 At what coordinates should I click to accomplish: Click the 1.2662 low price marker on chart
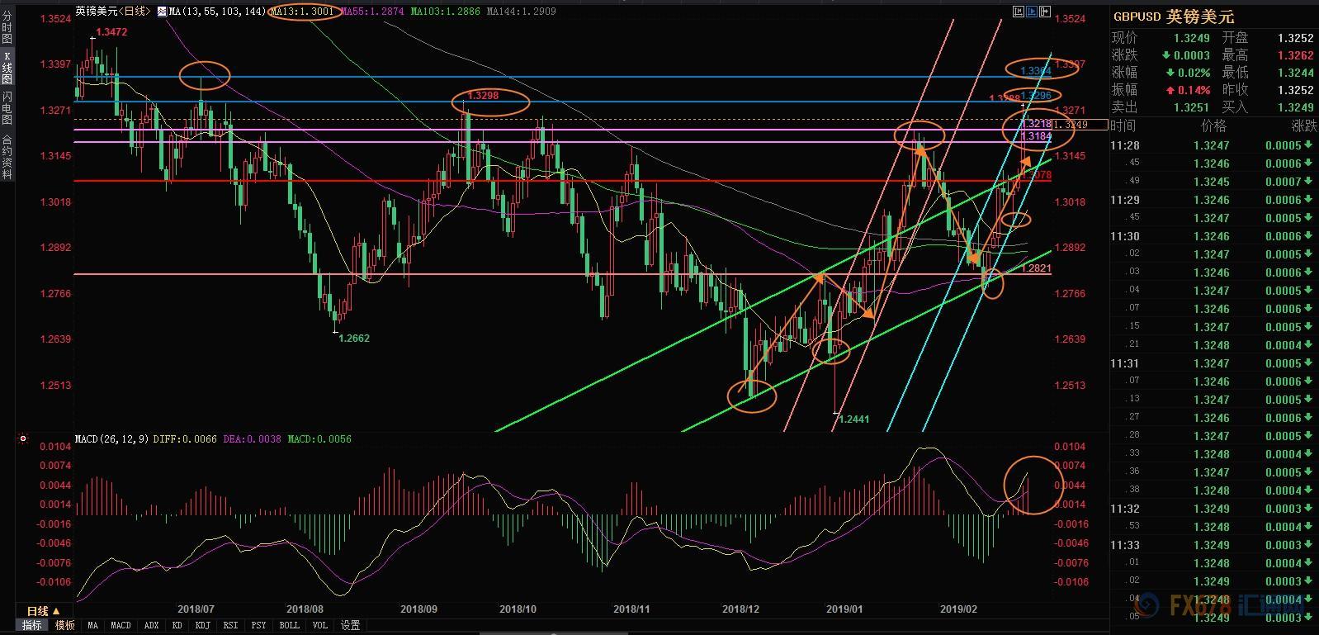[x=354, y=338]
